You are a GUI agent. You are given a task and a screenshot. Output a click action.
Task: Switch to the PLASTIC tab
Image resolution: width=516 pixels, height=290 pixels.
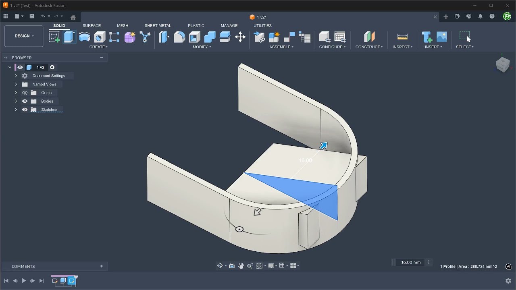[196, 25]
